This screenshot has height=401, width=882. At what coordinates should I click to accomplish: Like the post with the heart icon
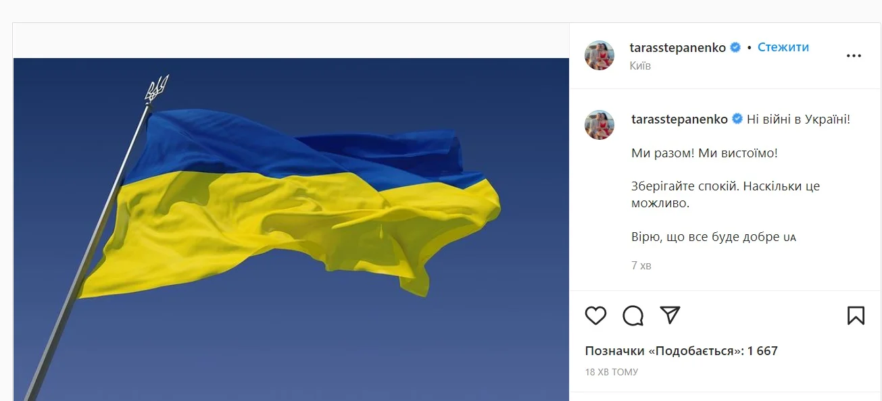pyautogui.click(x=595, y=315)
